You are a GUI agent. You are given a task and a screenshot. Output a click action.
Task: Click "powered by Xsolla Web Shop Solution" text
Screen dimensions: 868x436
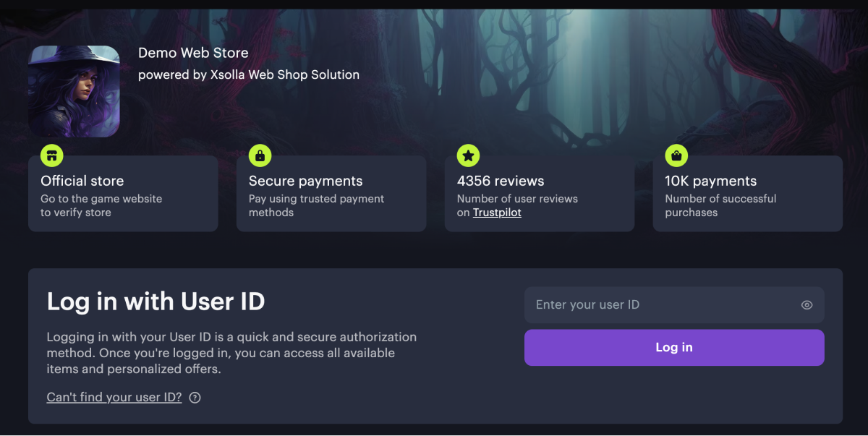click(248, 74)
